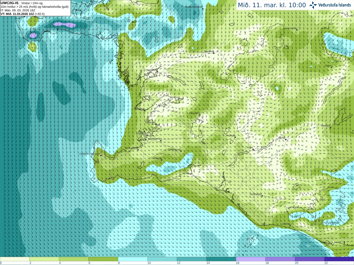
Task: Click the Skálholt station label
Action: [230, 136]
